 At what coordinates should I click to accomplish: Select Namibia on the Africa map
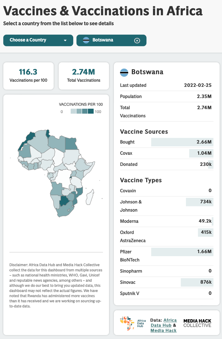[x=56, y=200]
